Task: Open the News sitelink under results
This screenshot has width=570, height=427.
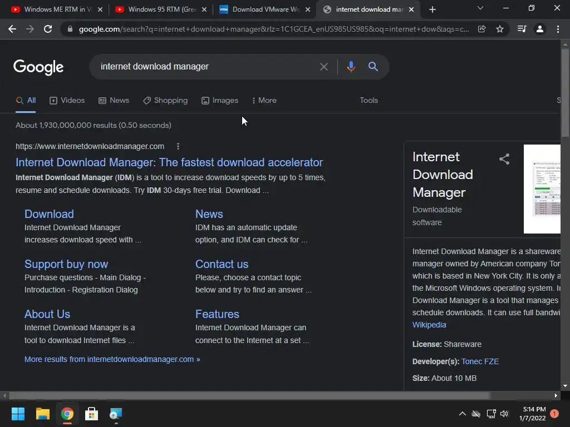Action: [x=209, y=214]
